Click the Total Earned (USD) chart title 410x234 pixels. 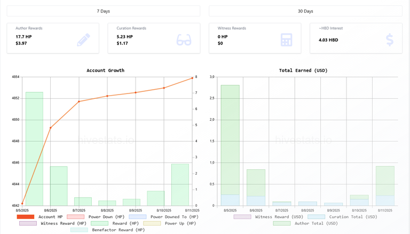coord(303,71)
